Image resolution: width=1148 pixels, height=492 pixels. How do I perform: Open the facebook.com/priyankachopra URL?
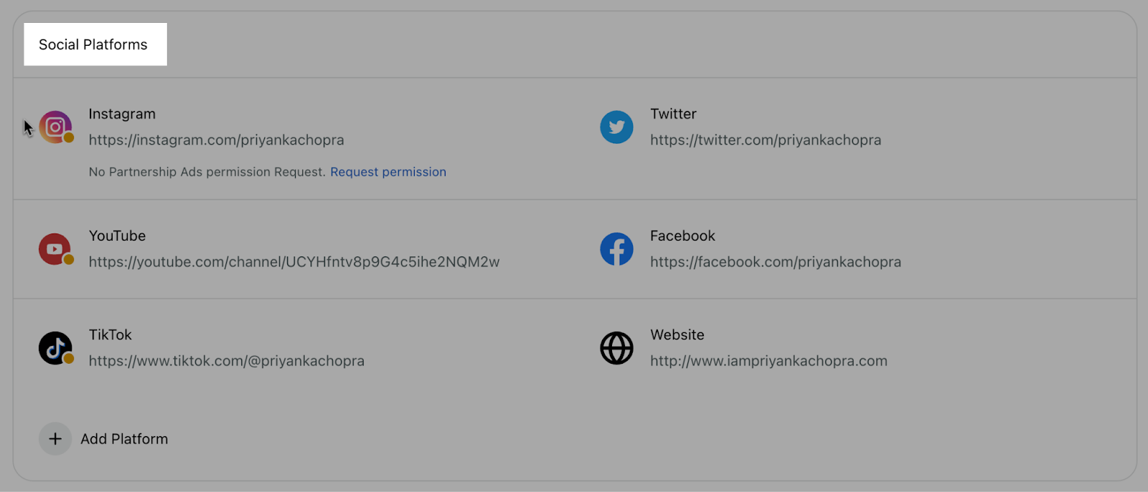776,262
